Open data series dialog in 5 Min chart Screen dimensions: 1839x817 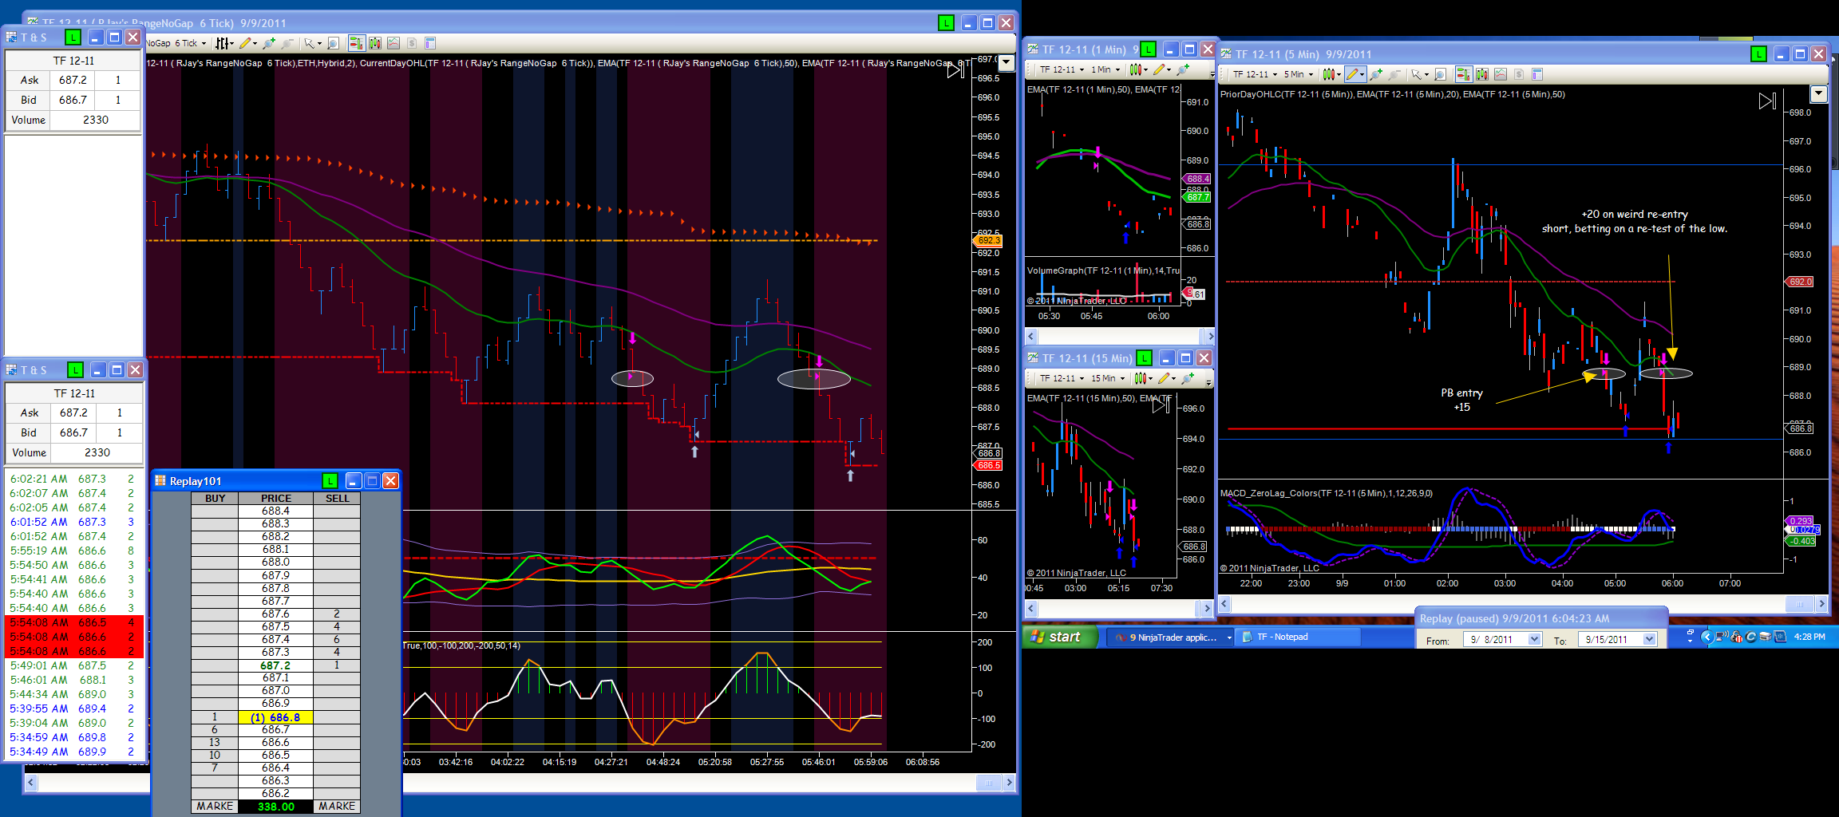coord(1482,74)
